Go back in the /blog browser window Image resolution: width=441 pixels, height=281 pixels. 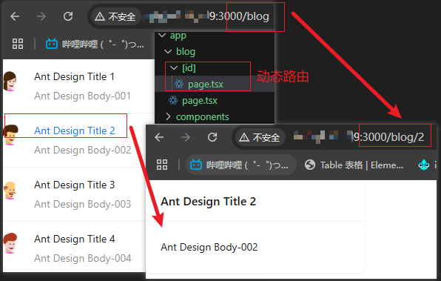click(15, 16)
